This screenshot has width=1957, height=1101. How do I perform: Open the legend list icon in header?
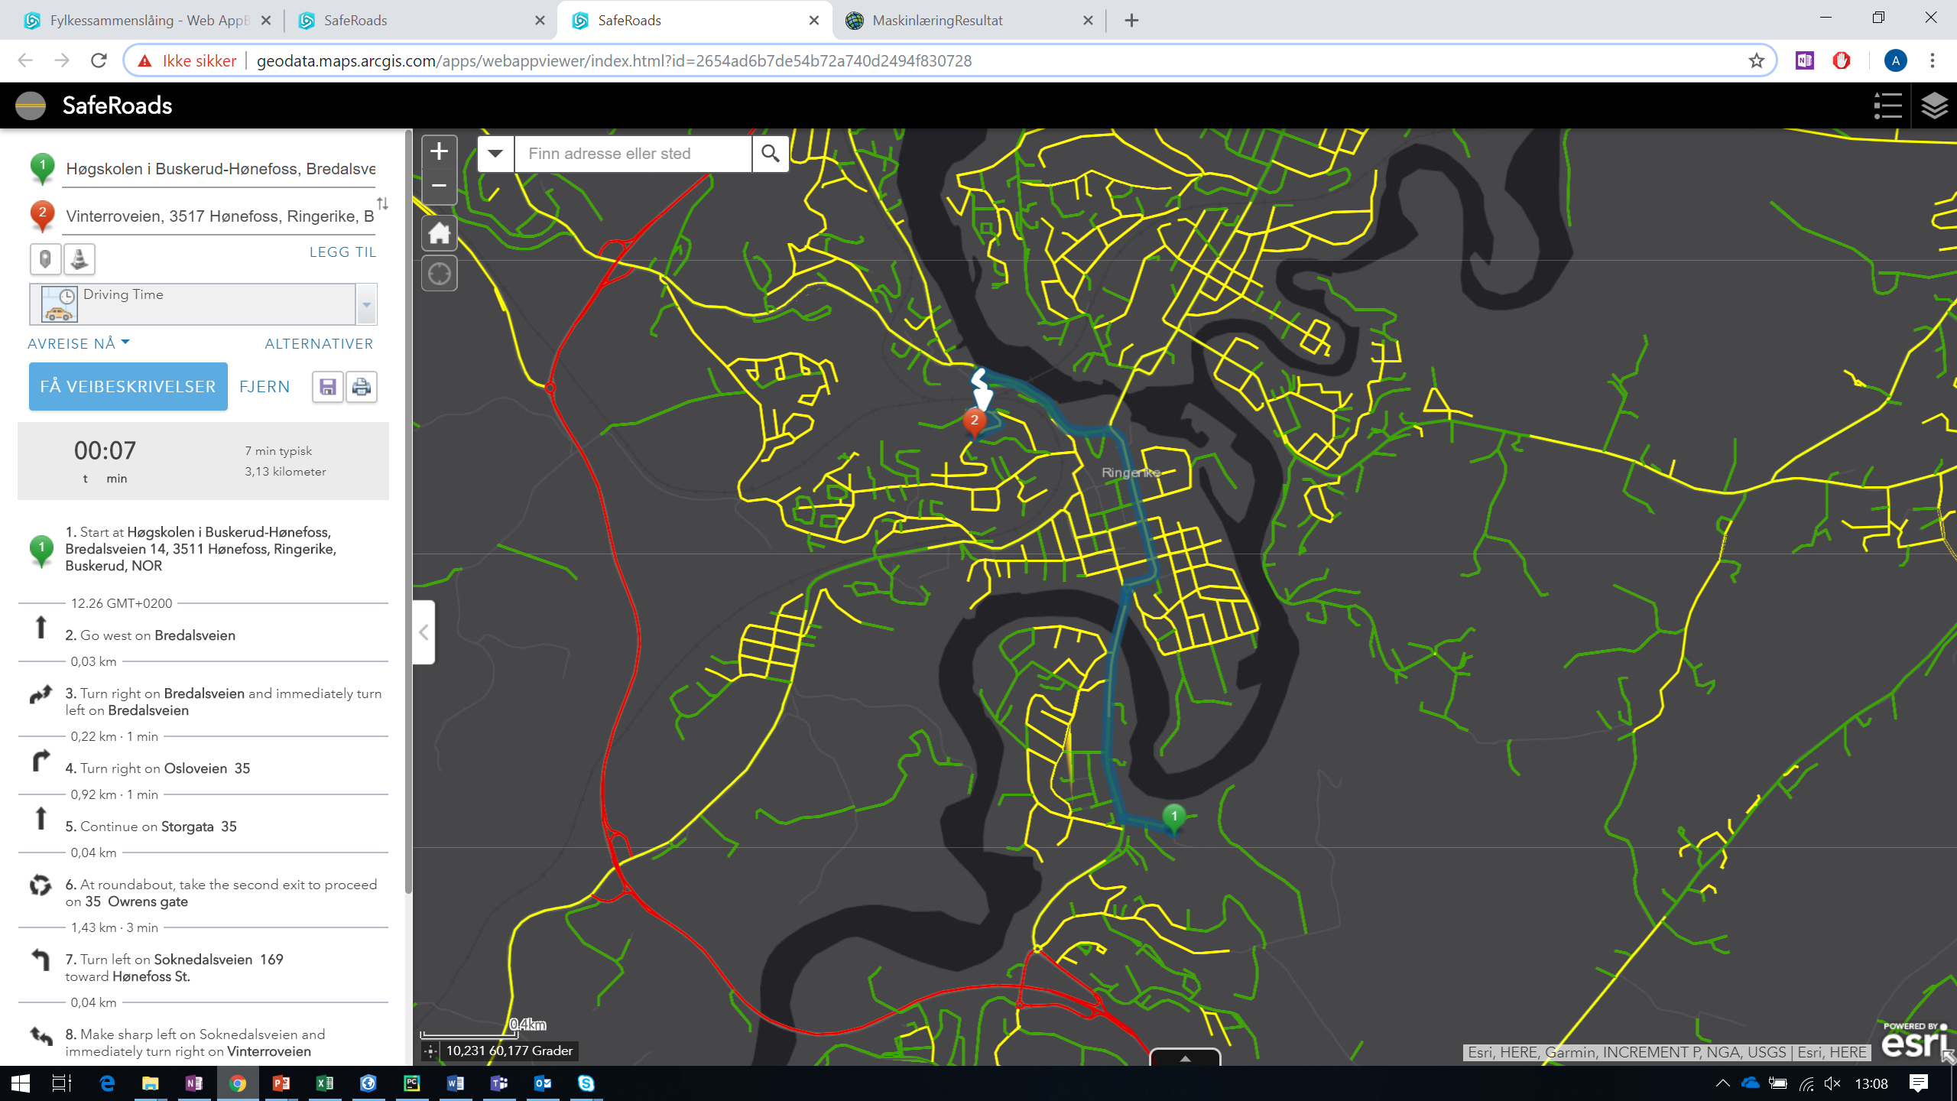point(1887,106)
